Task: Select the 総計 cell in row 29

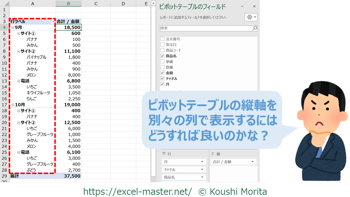Action: click(32, 176)
